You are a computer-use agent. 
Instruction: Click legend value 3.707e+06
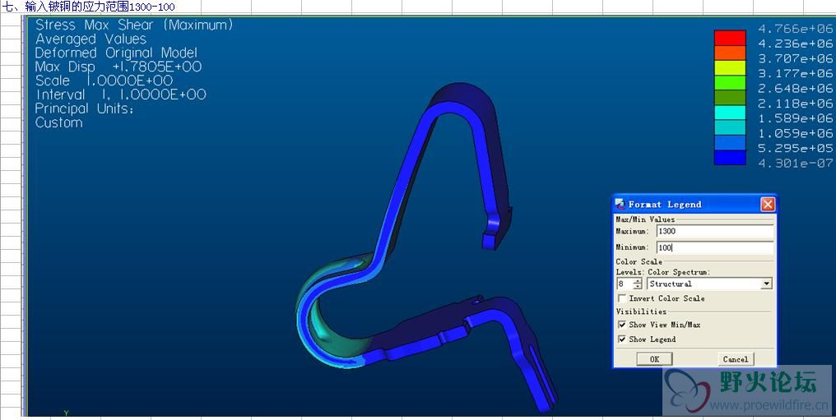pos(795,58)
